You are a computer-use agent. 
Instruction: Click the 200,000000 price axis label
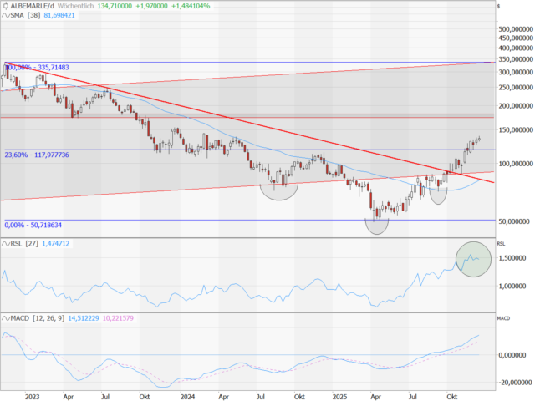pos(516,106)
